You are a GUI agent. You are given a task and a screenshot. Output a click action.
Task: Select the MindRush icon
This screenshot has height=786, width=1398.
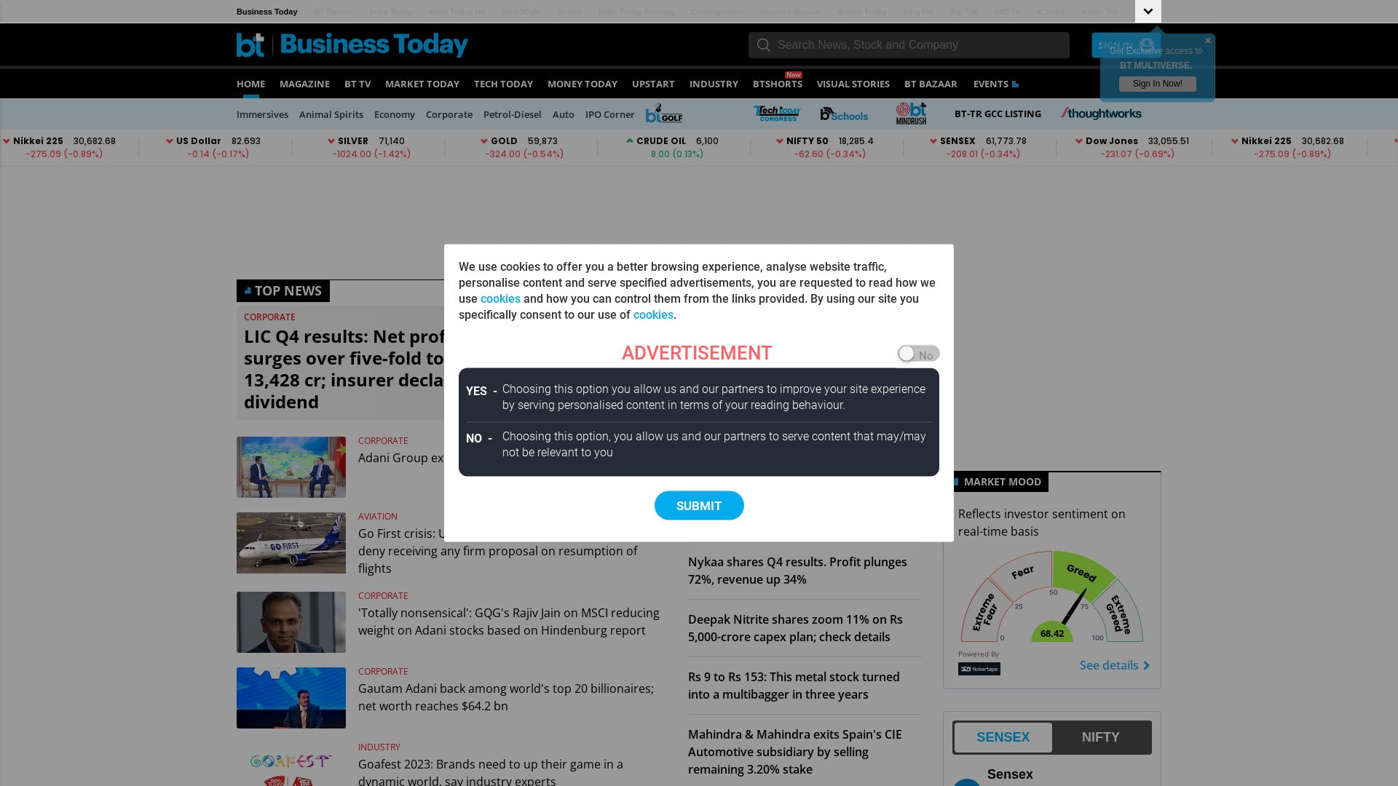click(911, 114)
